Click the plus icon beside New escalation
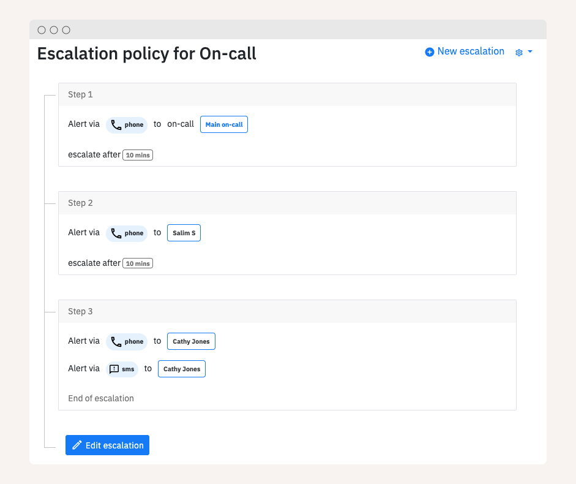Image resolution: width=576 pixels, height=484 pixels. click(x=430, y=52)
